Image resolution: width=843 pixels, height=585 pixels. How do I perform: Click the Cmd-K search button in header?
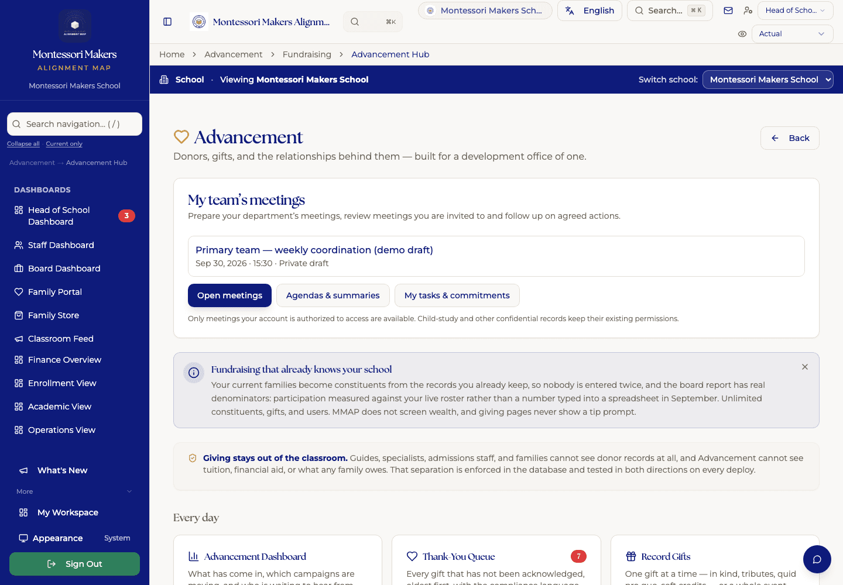coord(373,22)
